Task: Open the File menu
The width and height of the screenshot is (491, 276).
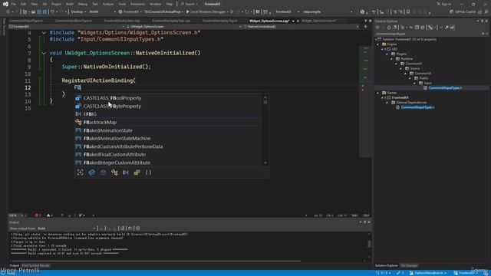Action: 13,4
